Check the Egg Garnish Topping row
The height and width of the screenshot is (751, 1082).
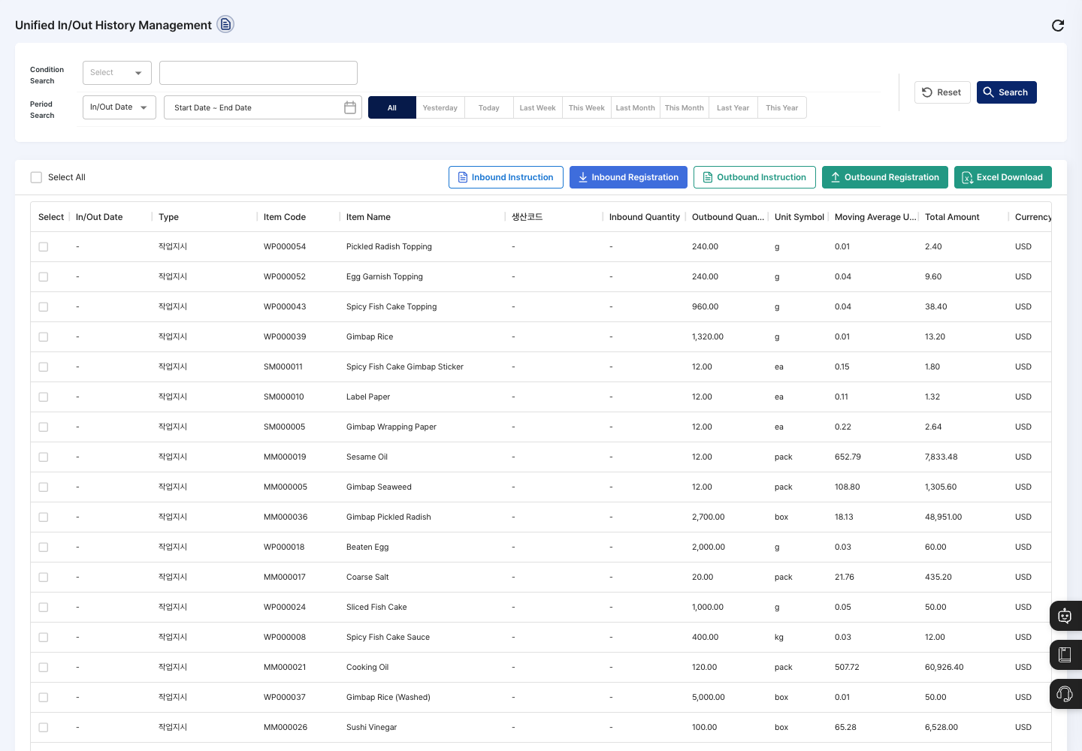pyautogui.click(x=44, y=277)
